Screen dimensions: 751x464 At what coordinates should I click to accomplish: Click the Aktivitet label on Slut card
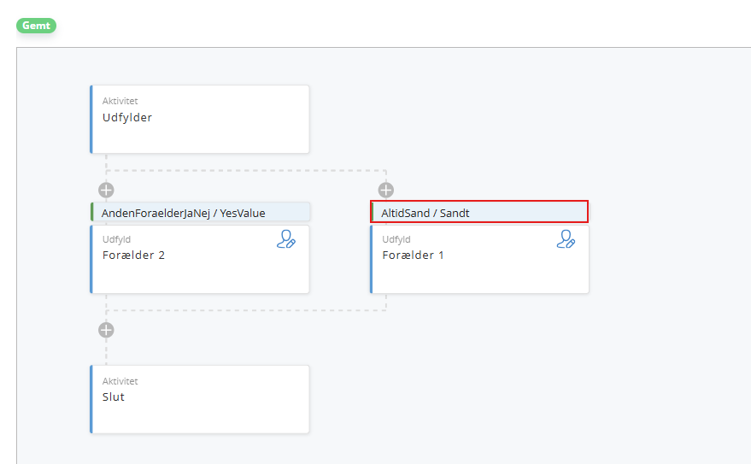pos(120,381)
